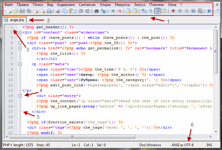Open the user-defined language dialog icon

[164, 11]
